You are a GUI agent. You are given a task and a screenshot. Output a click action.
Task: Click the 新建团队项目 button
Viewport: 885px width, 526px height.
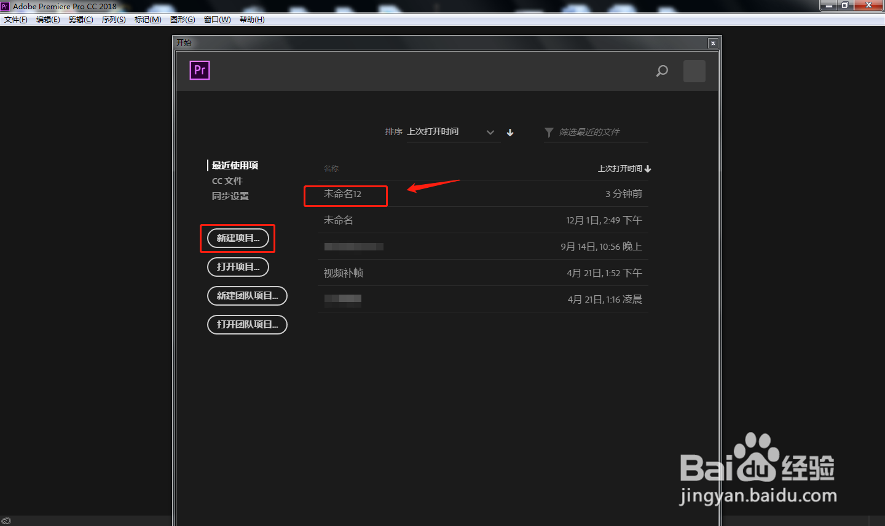(248, 296)
